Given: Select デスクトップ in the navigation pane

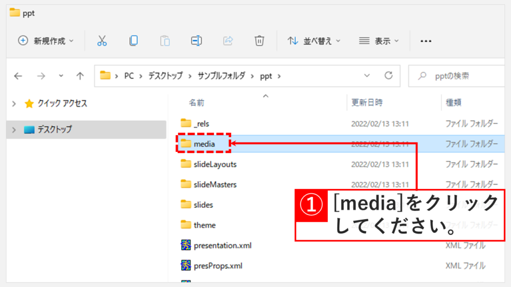Looking at the screenshot, I should [x=54, y=130].
